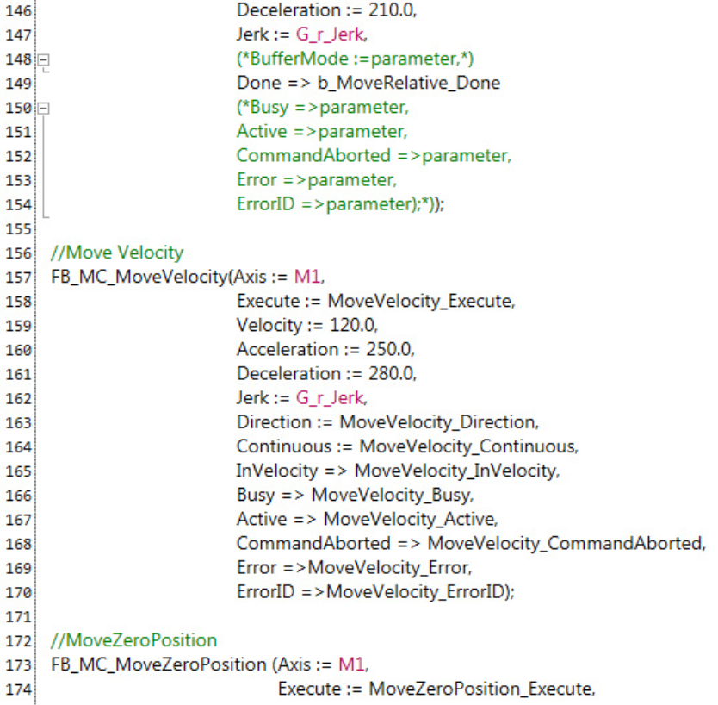Click the MoveZeroPosition_Execute variable
Viewport: 718px width, 705px height.
pos(480,689)
